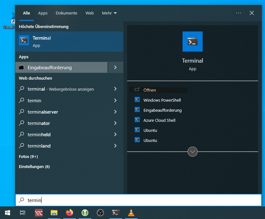Click the Eingabeaufforderung black console icon
Image resolution: width=265 pixels, height=219 pixels.
21,67
